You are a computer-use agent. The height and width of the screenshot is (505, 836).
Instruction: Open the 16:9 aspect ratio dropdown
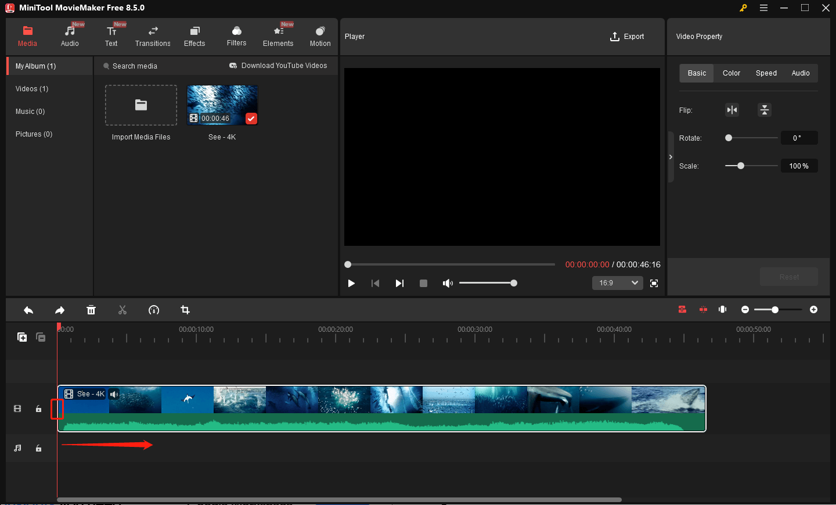click(x=618, y=283)
